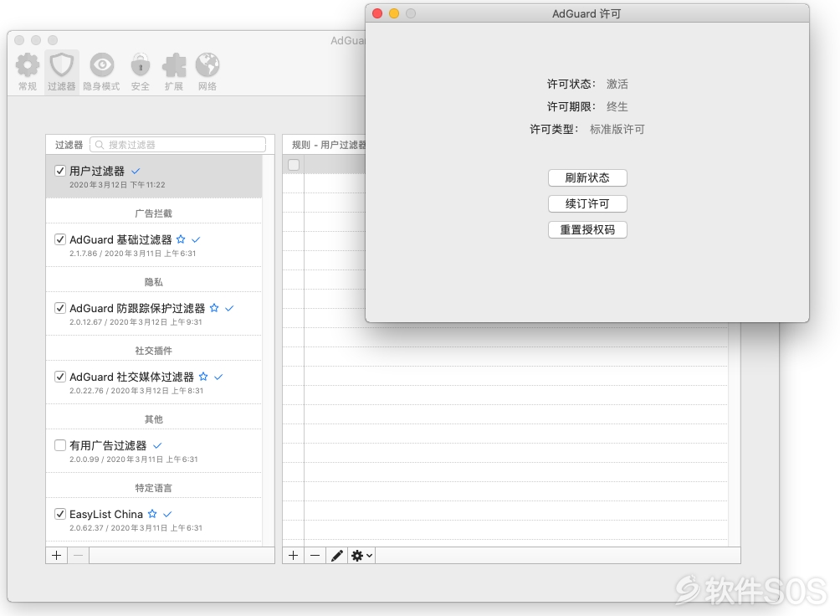Click the 2.0.22.76 version line

click(x=136, y=391)
